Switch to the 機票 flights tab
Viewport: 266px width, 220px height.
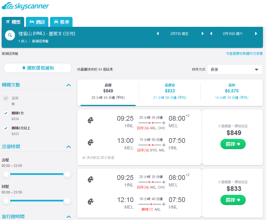pyautogui.click(x=13, y=22)
